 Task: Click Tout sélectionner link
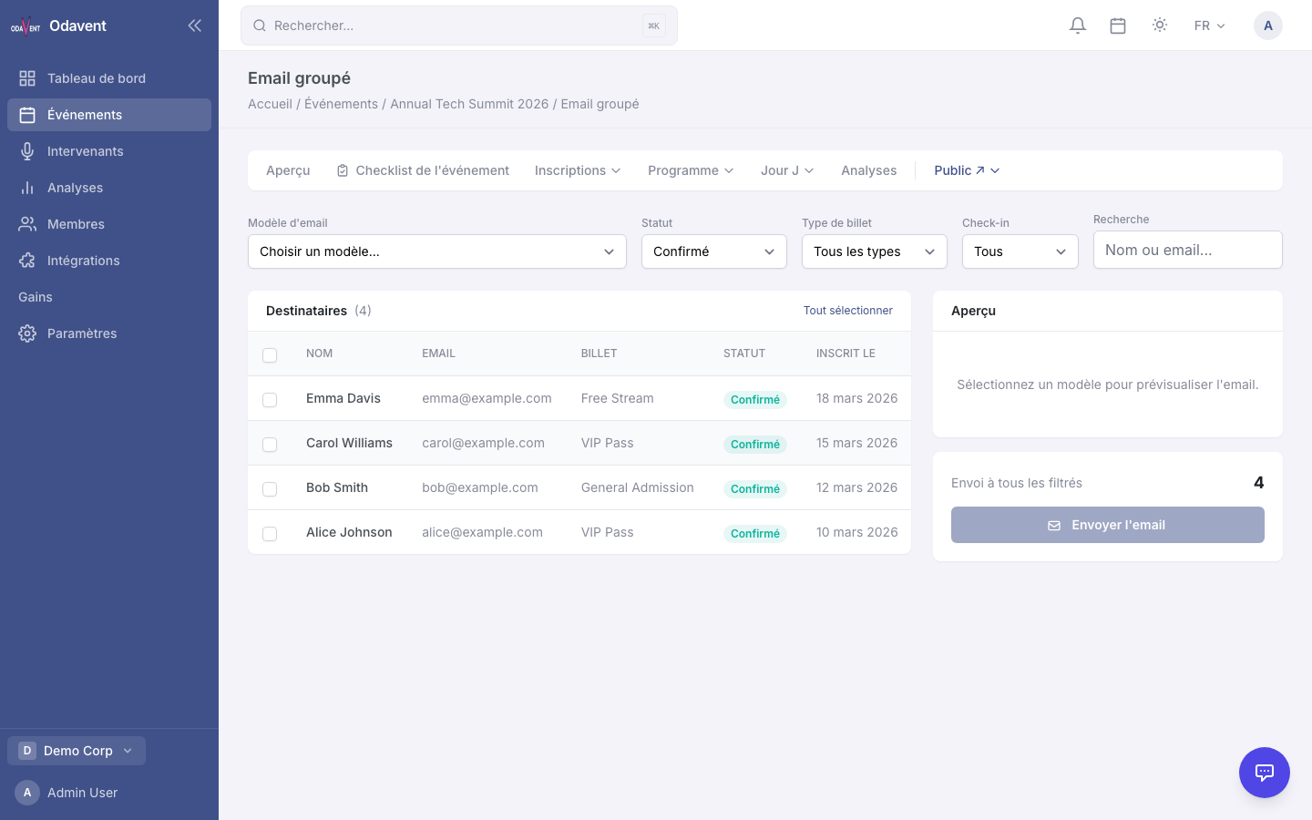click(848, 311)
